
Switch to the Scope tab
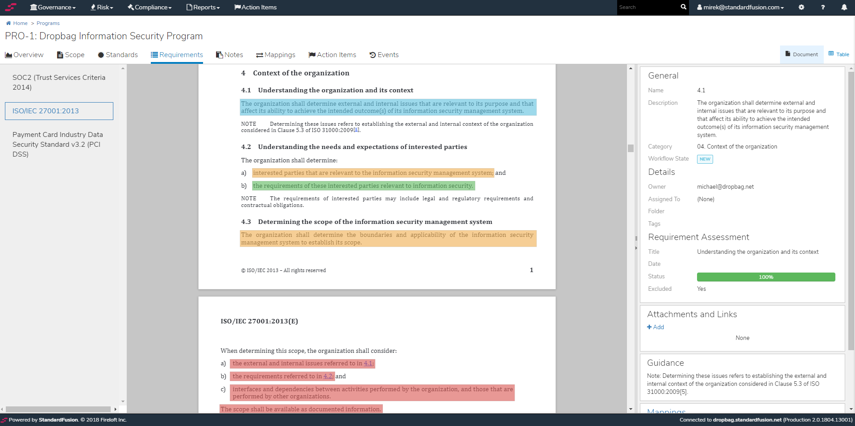click(71, 55)
